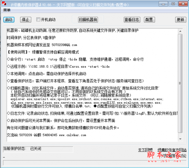Click the 启动 start button
189x168 pixels.
(x=9, y=19)
